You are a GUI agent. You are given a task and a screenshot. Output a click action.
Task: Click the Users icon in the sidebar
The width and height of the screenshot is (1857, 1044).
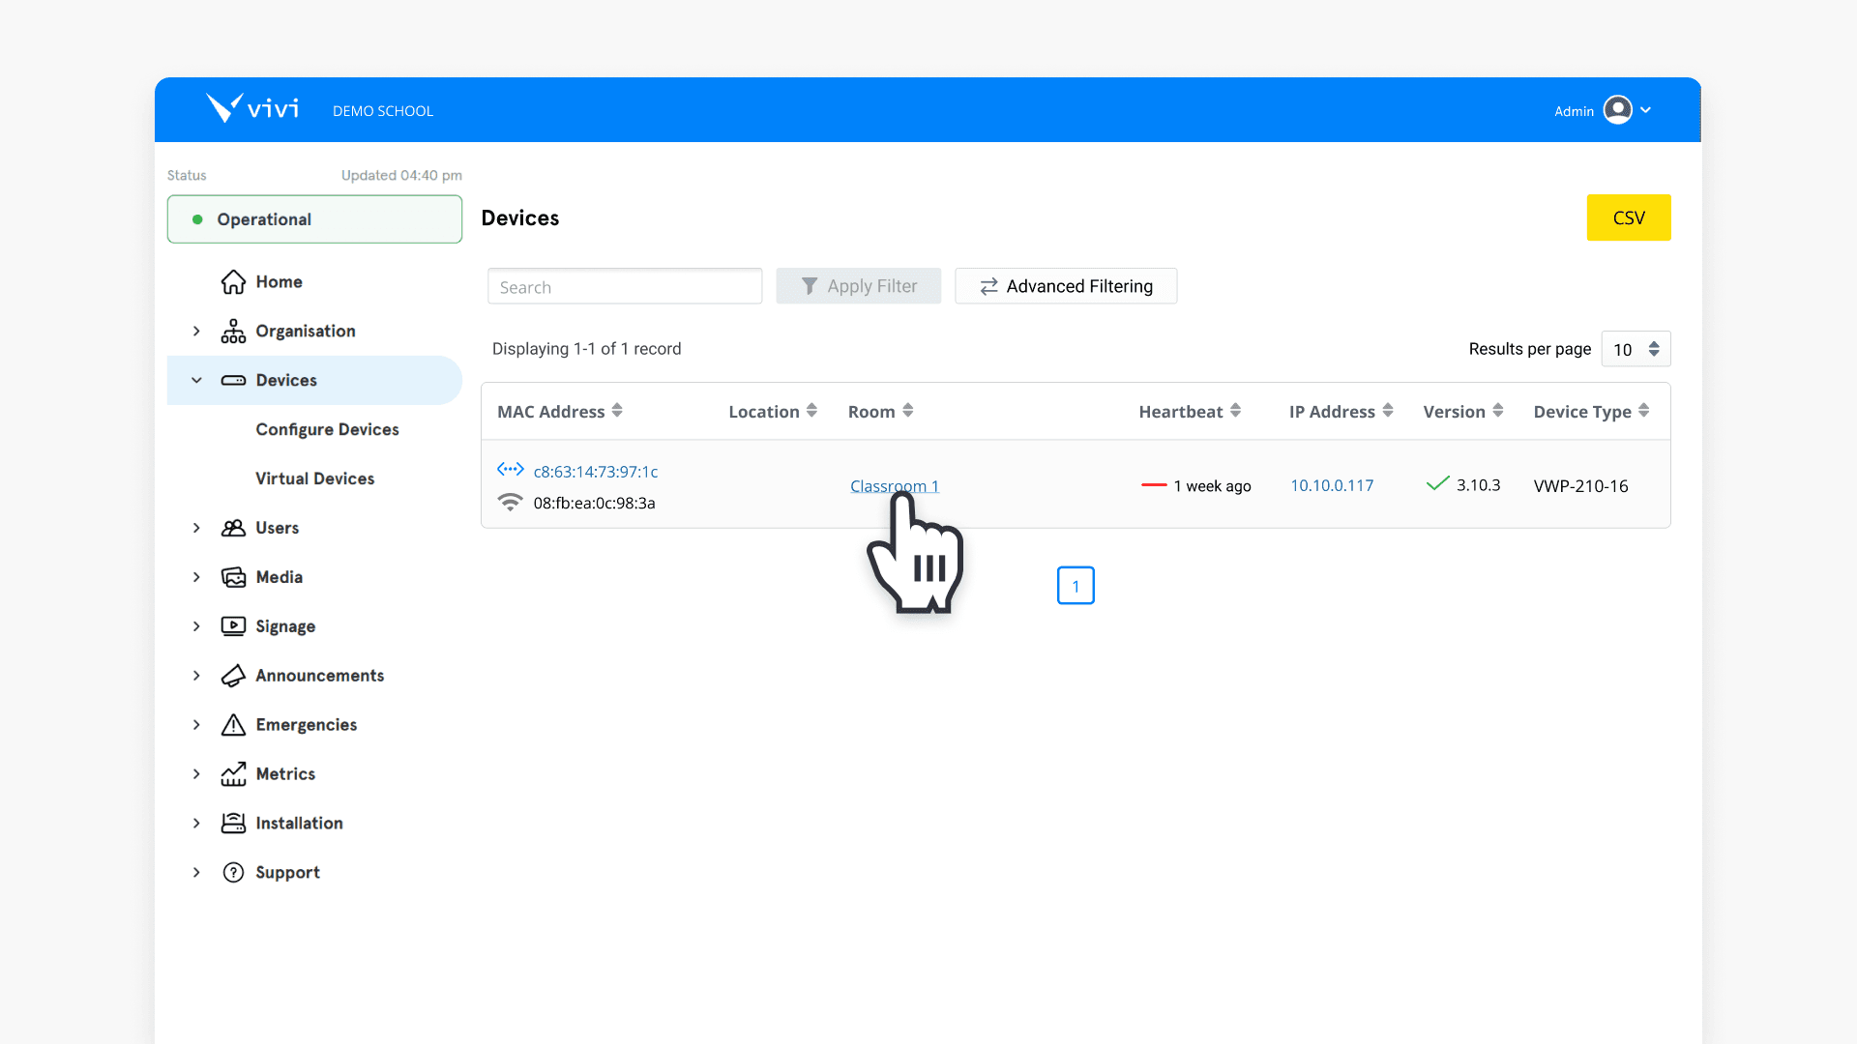[233, 528]
